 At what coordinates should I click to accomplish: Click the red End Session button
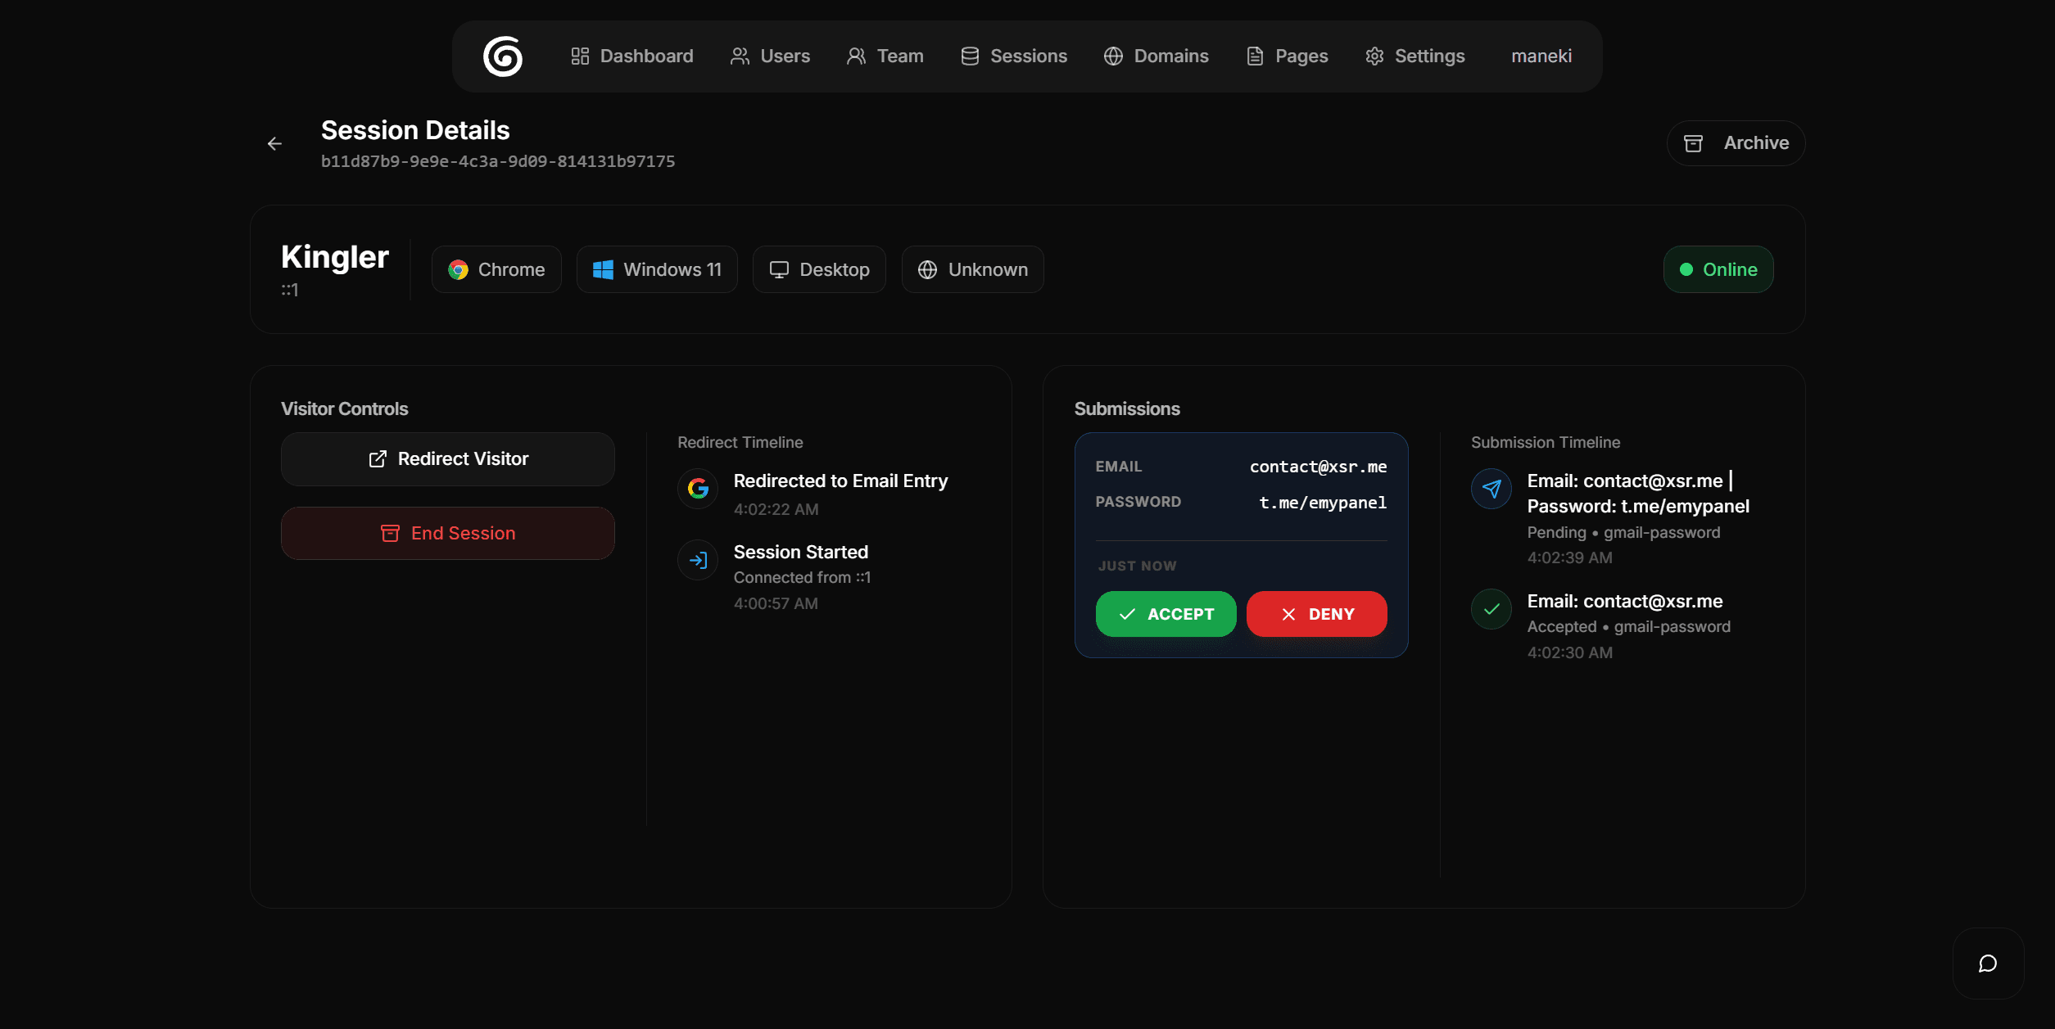(447, 533)
